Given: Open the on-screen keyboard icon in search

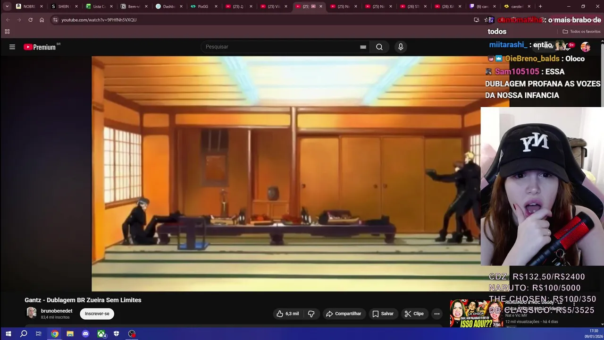Looking at the screenshot, I should pyautogui.click(x=363, y=47).
